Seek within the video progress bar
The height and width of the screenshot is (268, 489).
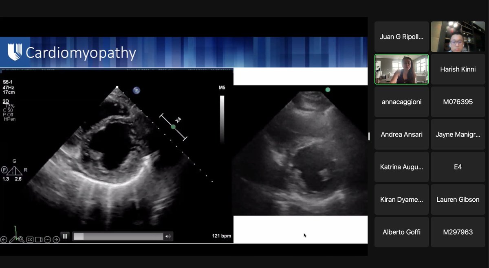click(x=118, y=236)
